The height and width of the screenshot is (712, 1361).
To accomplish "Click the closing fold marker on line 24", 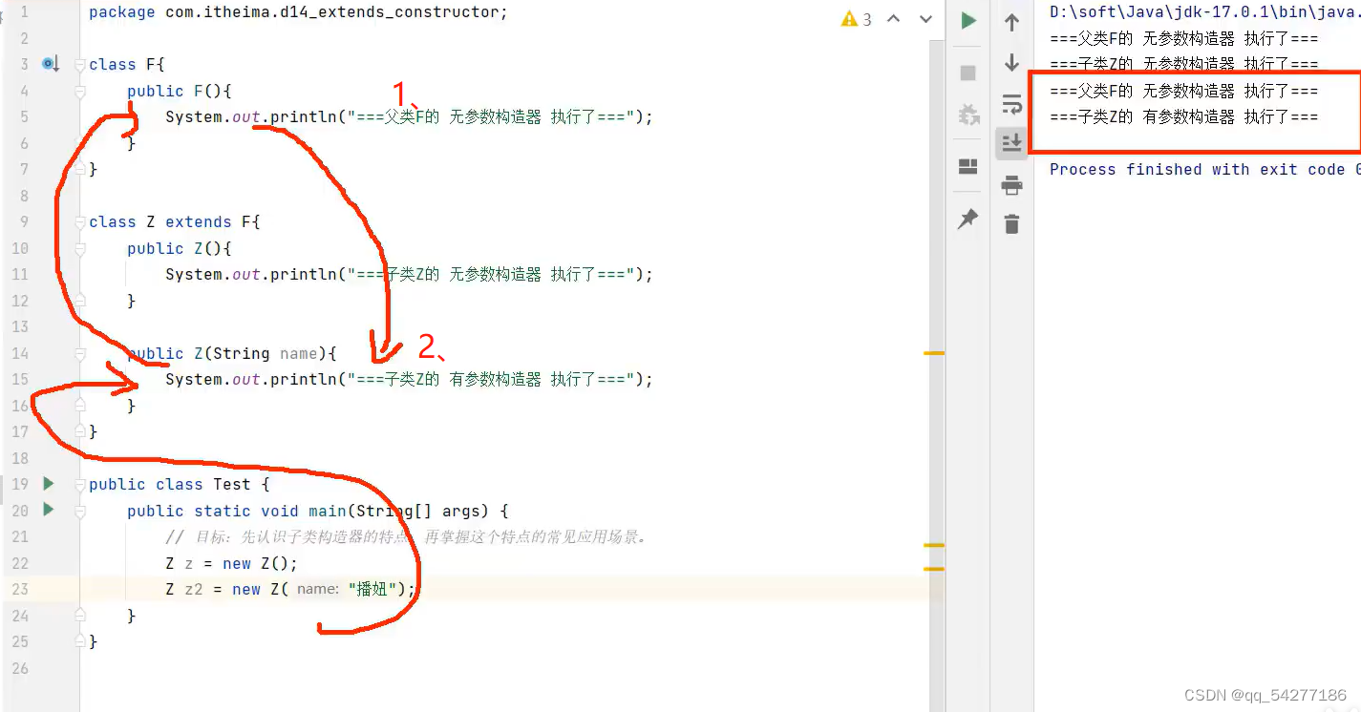I will click(80, 616).
